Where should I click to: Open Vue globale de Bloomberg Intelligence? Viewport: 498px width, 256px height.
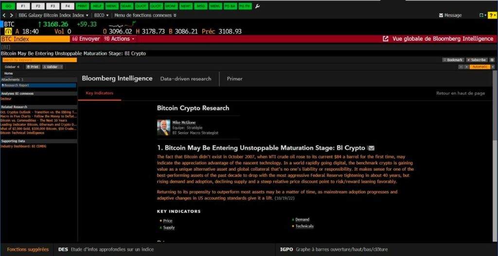(x=438, y=39)
